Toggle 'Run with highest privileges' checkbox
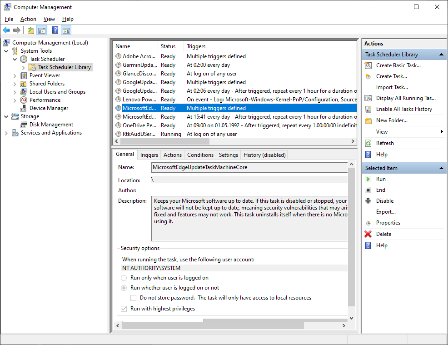The width and height of the screenshot is (448, 345). [x=124, y=309]
